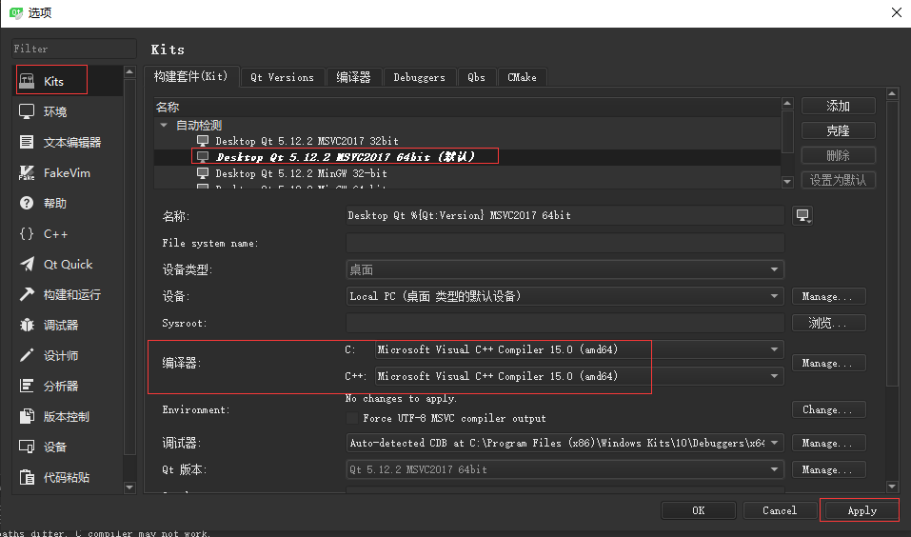Select the Kits category icon
The width and height of the screenshot is (911, 537).
point(27,81)
